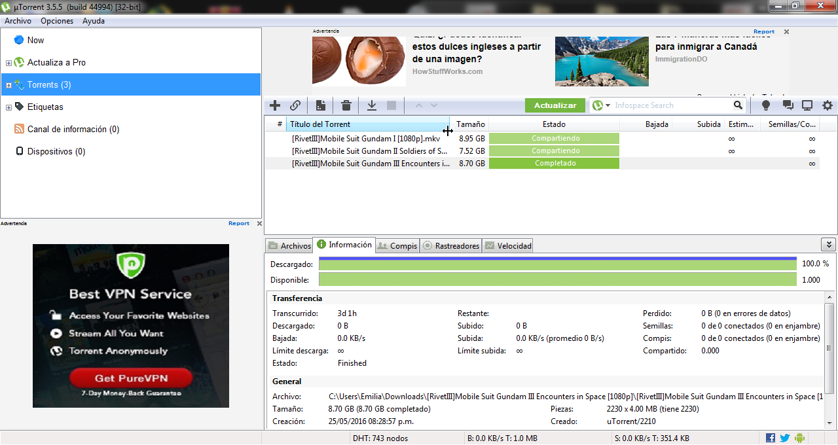Click the Add Torrent plus icon
The width and height of the screenshot is (838, 445).
(x=275, y=105)
